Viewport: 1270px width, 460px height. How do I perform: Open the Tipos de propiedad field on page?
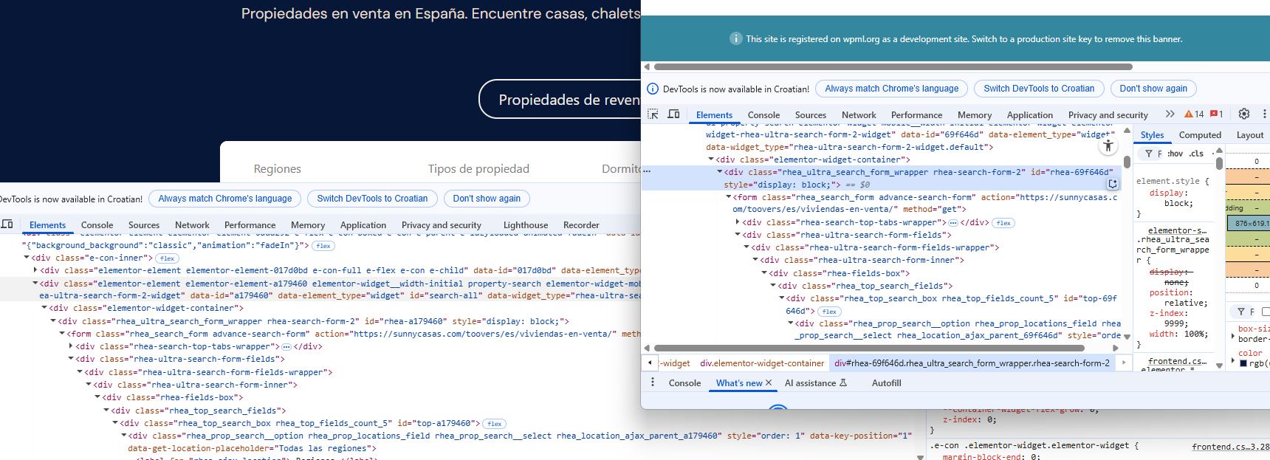tap(478, 169)
